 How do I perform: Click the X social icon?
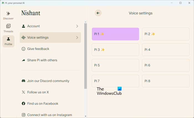click(x=24, y=92)
